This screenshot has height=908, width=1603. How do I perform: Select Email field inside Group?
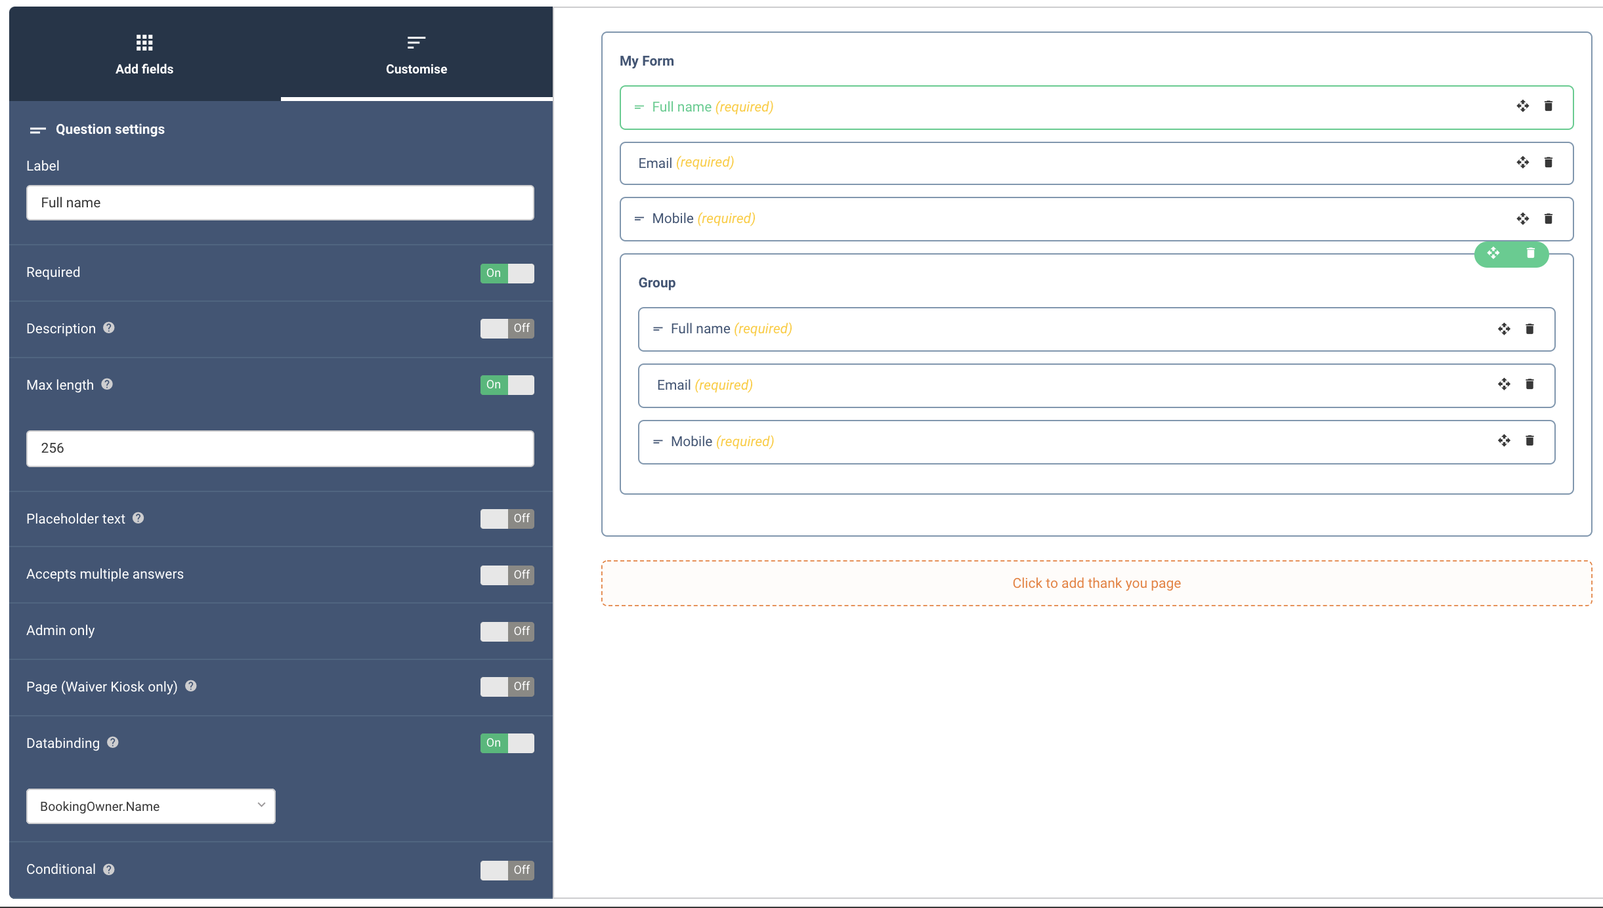1096,386
